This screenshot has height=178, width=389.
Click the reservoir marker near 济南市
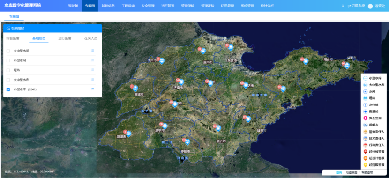click(x=181, y=82)
